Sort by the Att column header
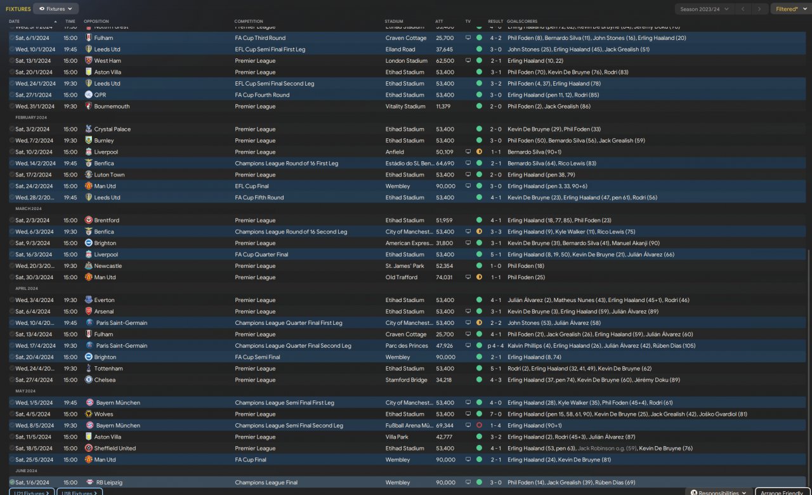The height and width of the screenshot is (495, 812). pyautogui.click(x=439, y=22)
